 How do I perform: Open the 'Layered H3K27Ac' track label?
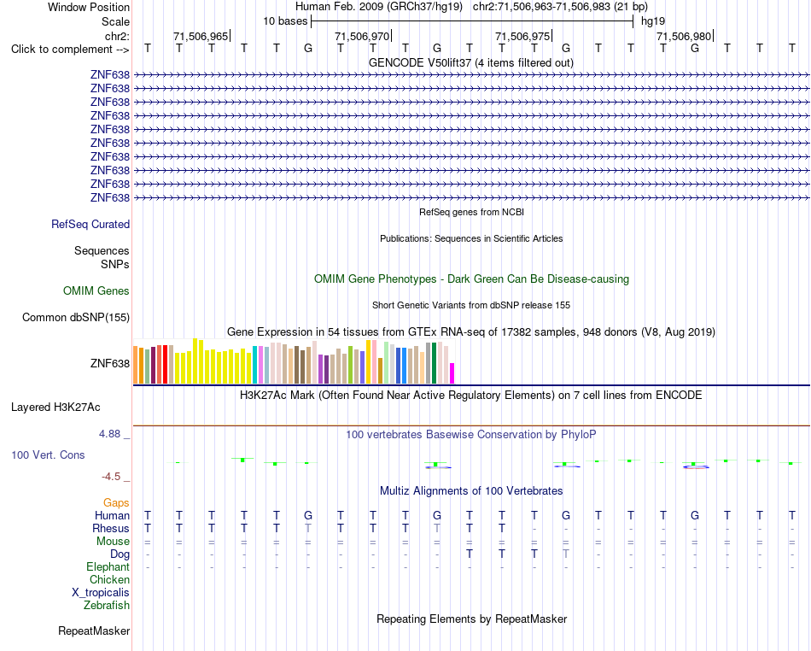55,408
